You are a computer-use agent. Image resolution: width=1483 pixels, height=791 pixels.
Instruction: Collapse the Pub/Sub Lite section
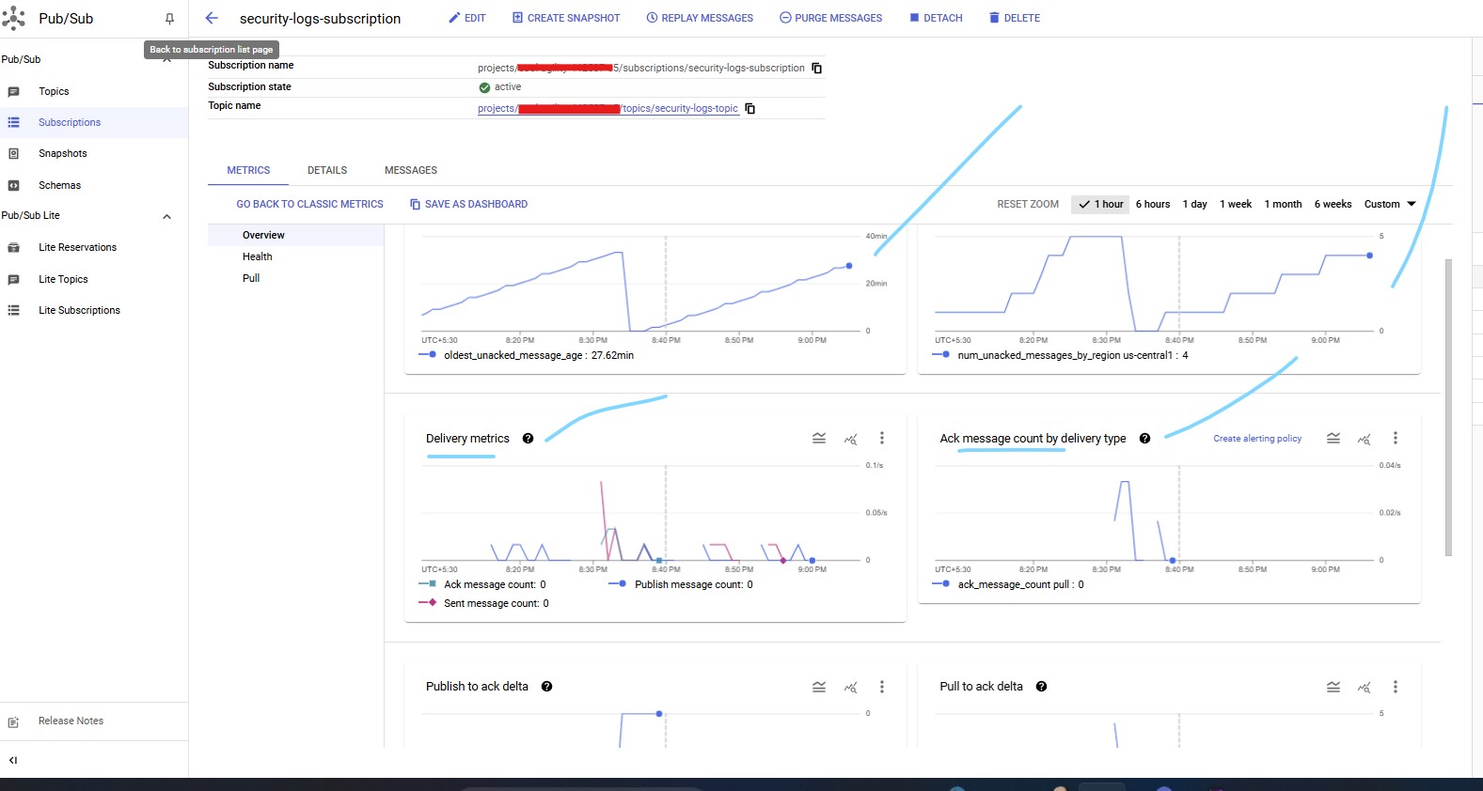point(166,216)
